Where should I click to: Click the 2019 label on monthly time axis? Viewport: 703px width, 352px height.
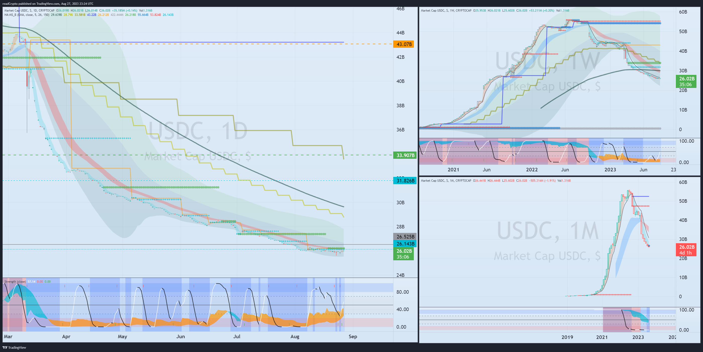pyautogui.click(x=567, y=337)
